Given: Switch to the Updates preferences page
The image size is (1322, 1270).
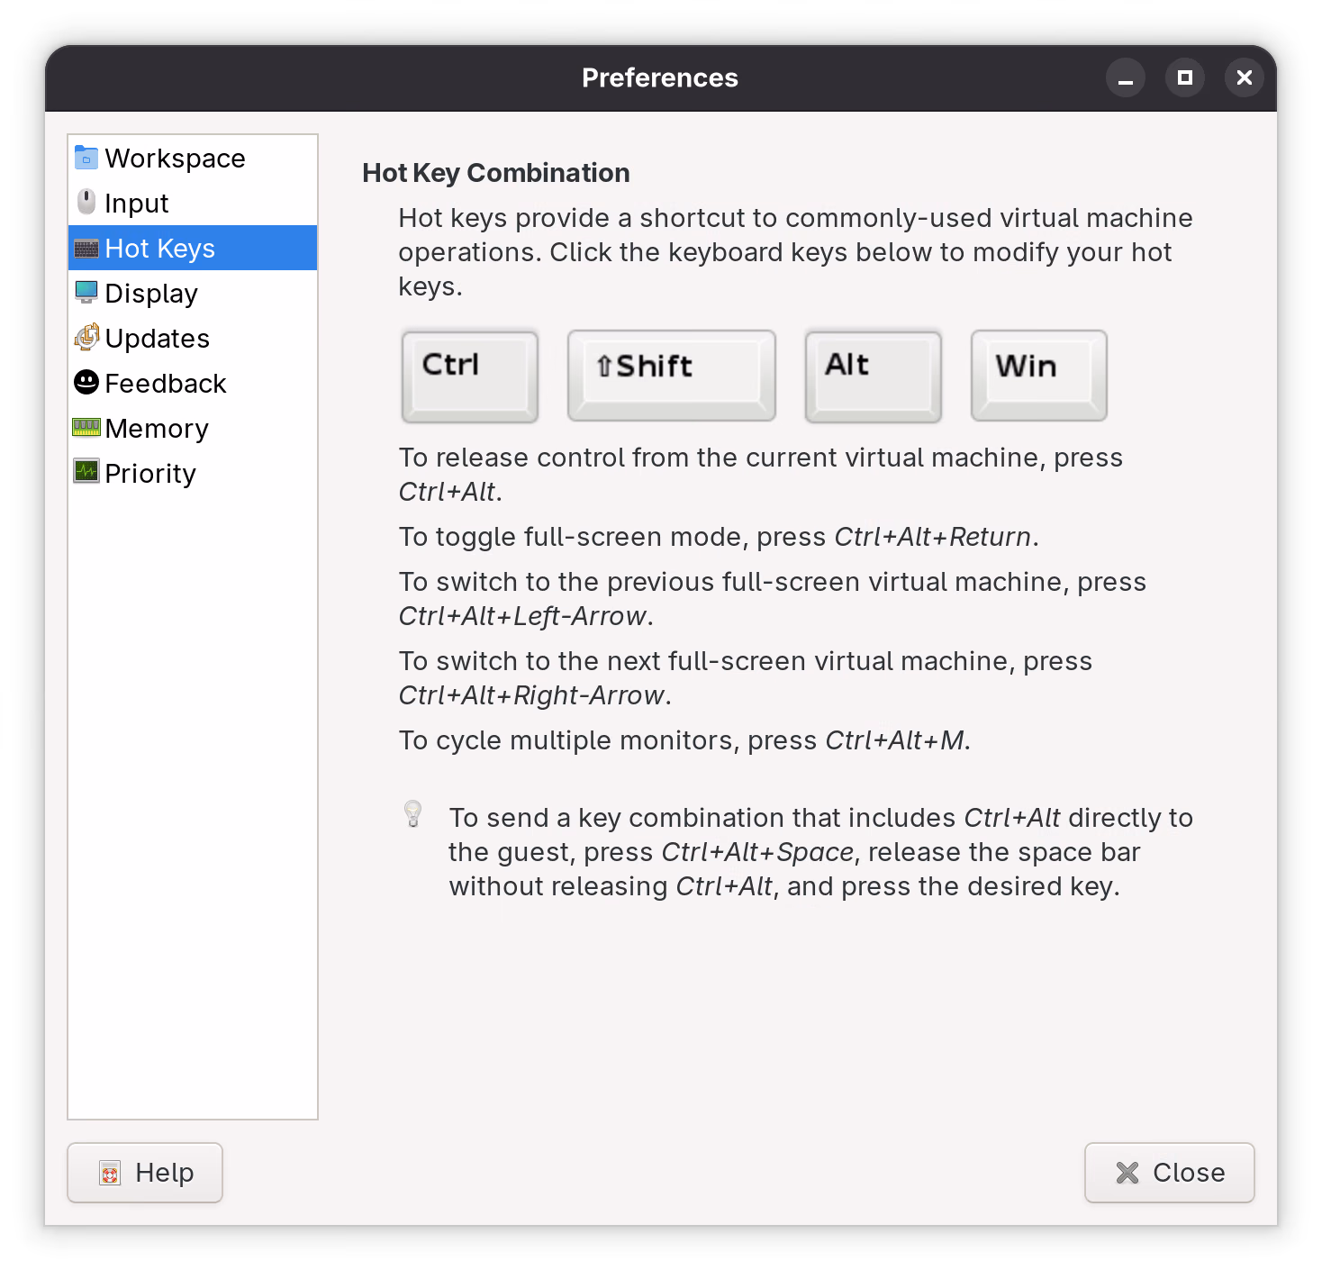Looking at the screenshot, I should (156, 337).
